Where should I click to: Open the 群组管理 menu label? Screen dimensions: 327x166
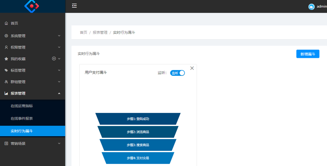(x=18, y=82)
